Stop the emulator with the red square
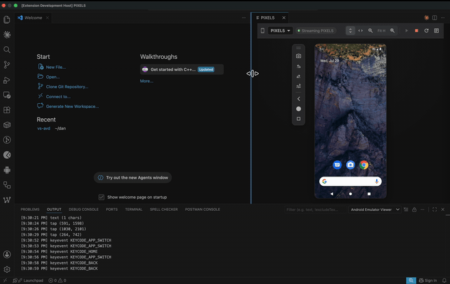The width and height of the screenshot is (450, 284). pos(416,31)
